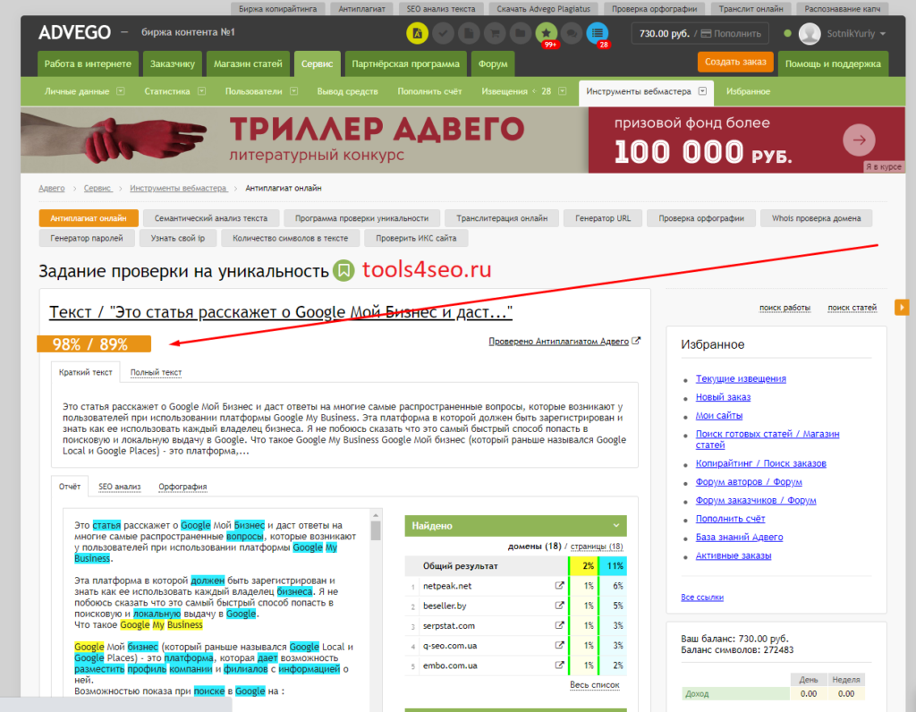Click Генератор URL button
Screen dimensions: 916x712
(x=603, y=218)
